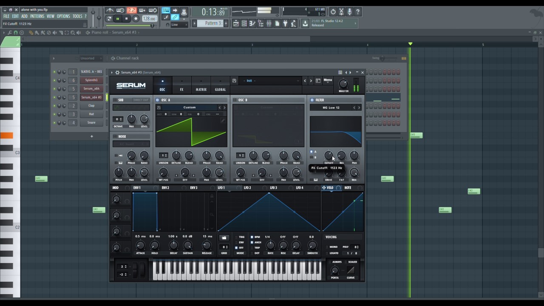Enable the LFO TRIG mode checkbox

(x=236, y=237)
